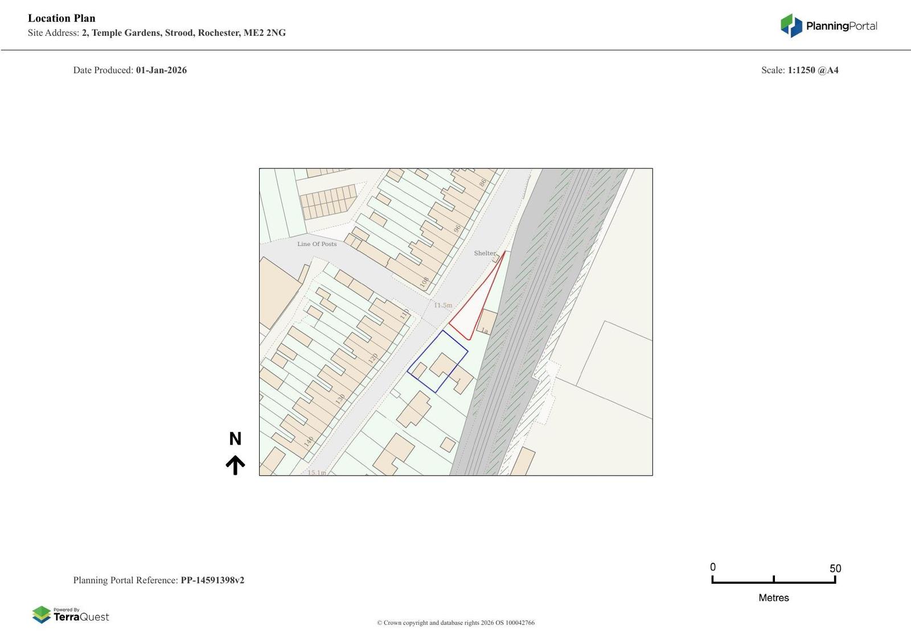911x644 pixels.
Task: Click the 'N' north indicator letter
Action: [x=235, y=439]
